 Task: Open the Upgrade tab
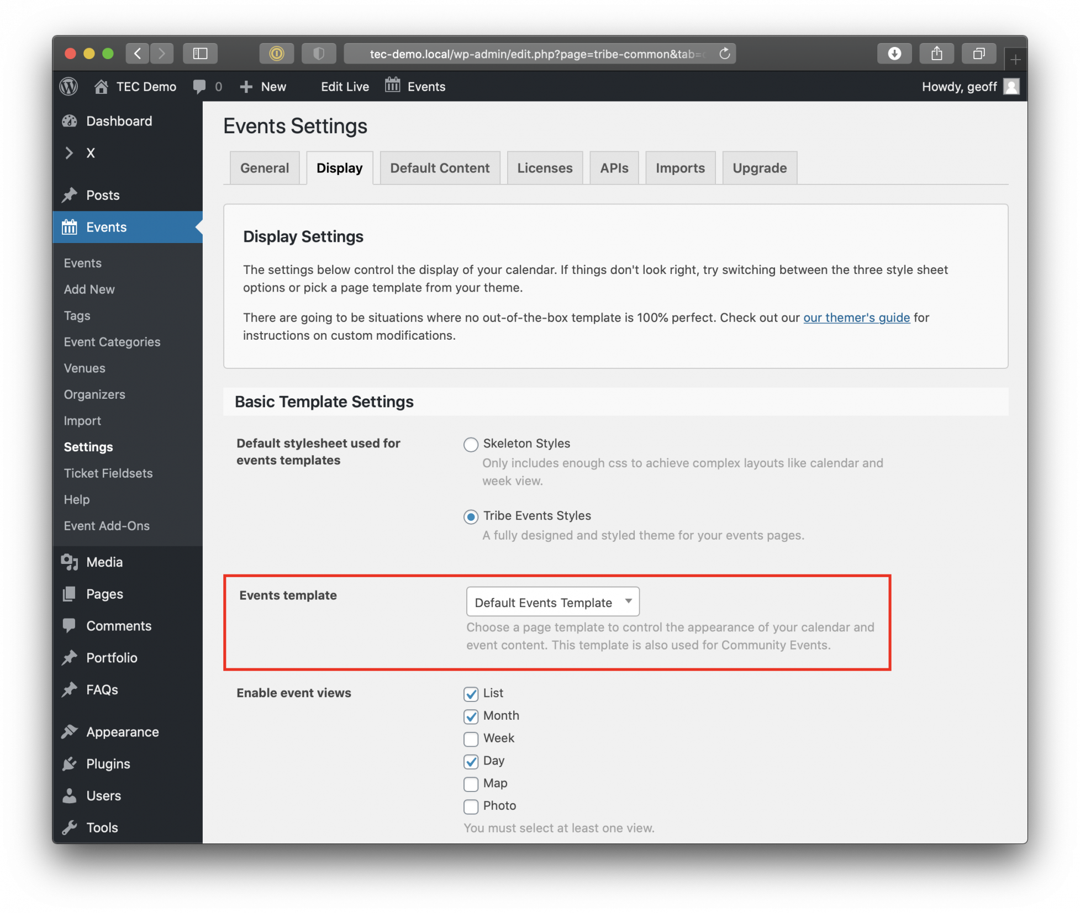point(760,168)
